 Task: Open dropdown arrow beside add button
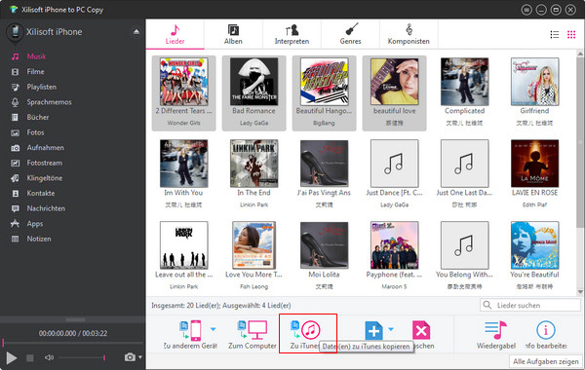pos(391,329)
